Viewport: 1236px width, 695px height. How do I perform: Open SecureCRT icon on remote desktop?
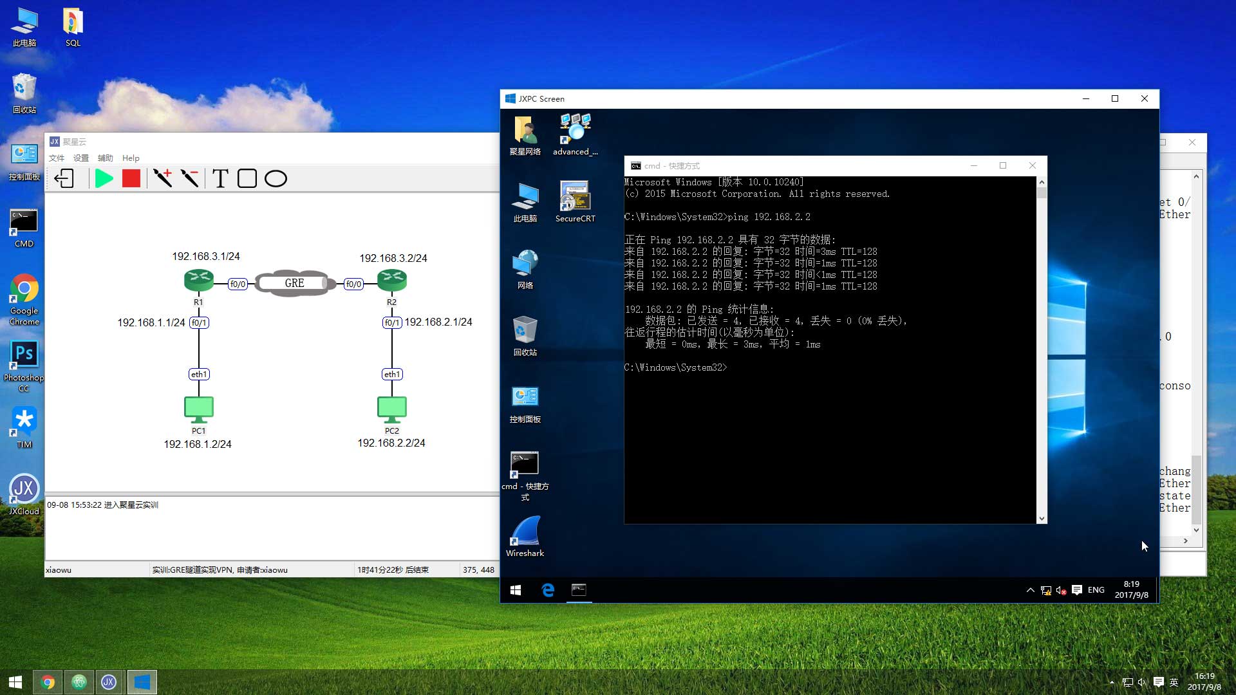tap(575, 197)
